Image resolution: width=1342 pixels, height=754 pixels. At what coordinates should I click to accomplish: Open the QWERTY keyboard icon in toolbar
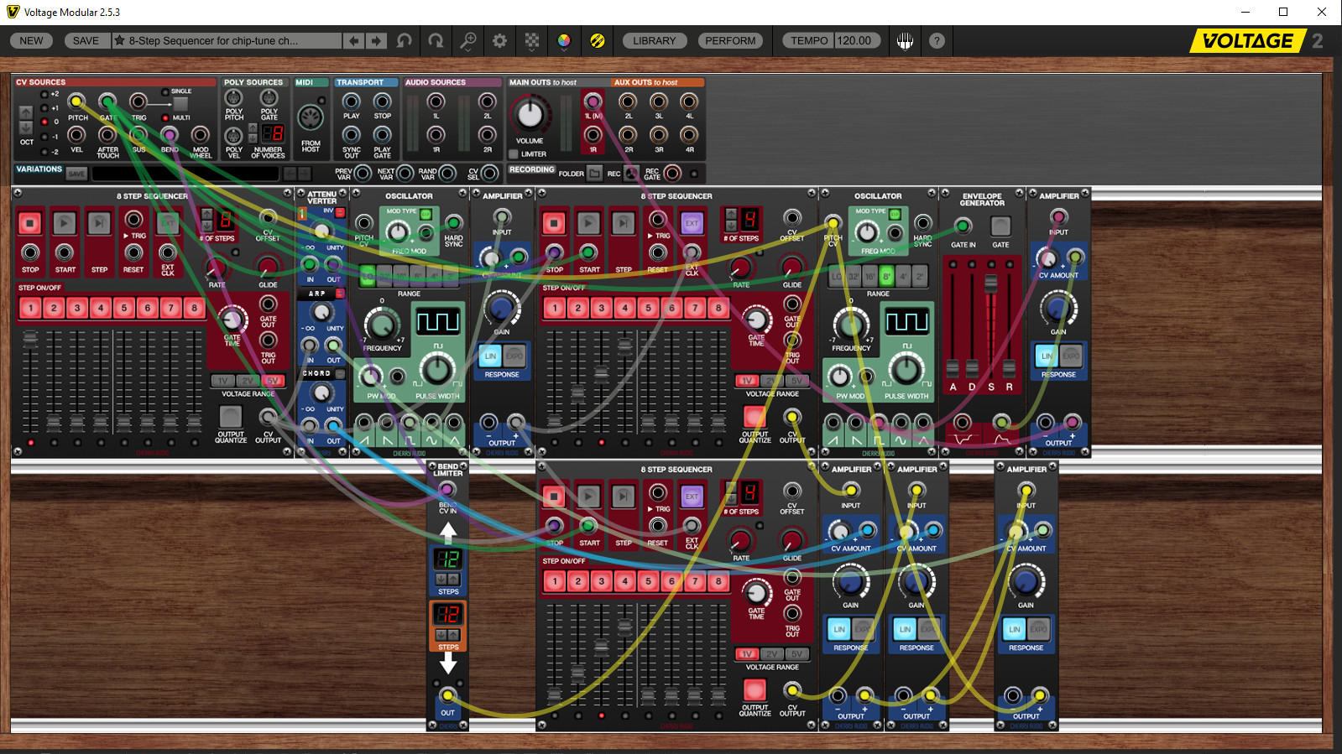click(905, 40)
